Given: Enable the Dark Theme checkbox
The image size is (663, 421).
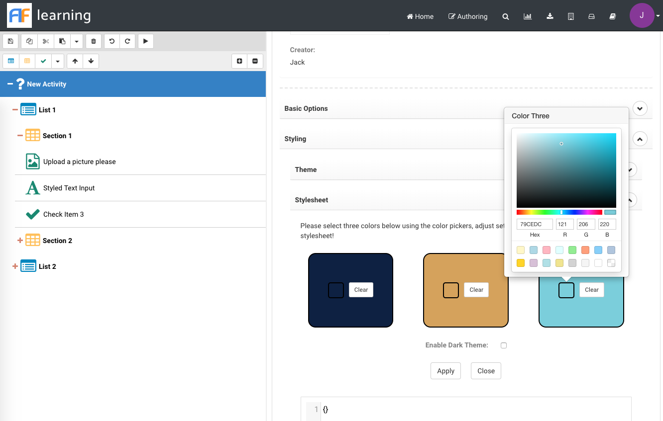Looking at the screenshot, I should click(x=503, y=345).
